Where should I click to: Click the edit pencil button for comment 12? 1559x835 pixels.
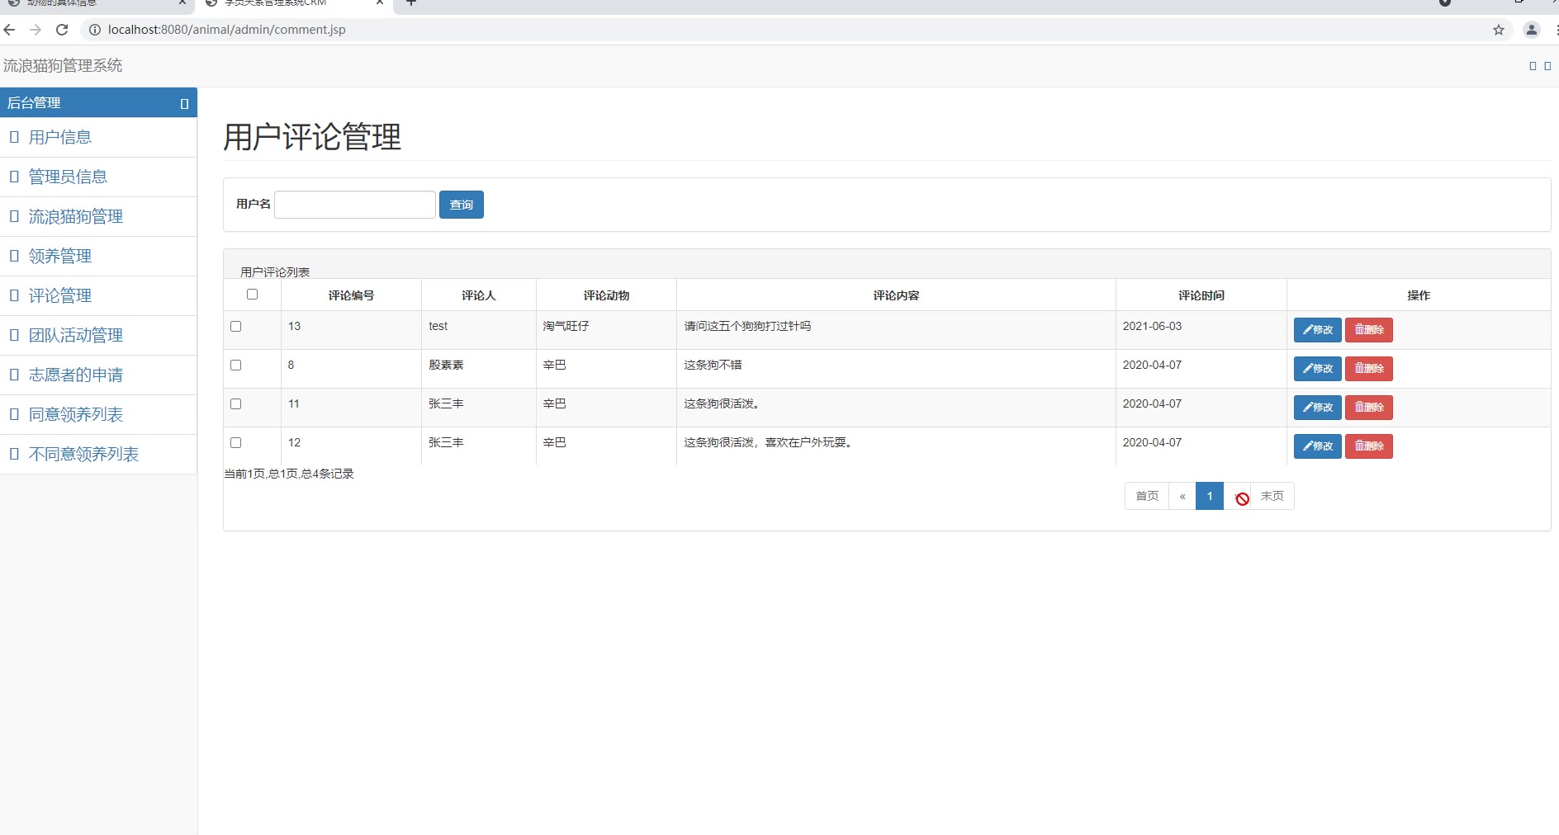click(x=1317, y=446)
